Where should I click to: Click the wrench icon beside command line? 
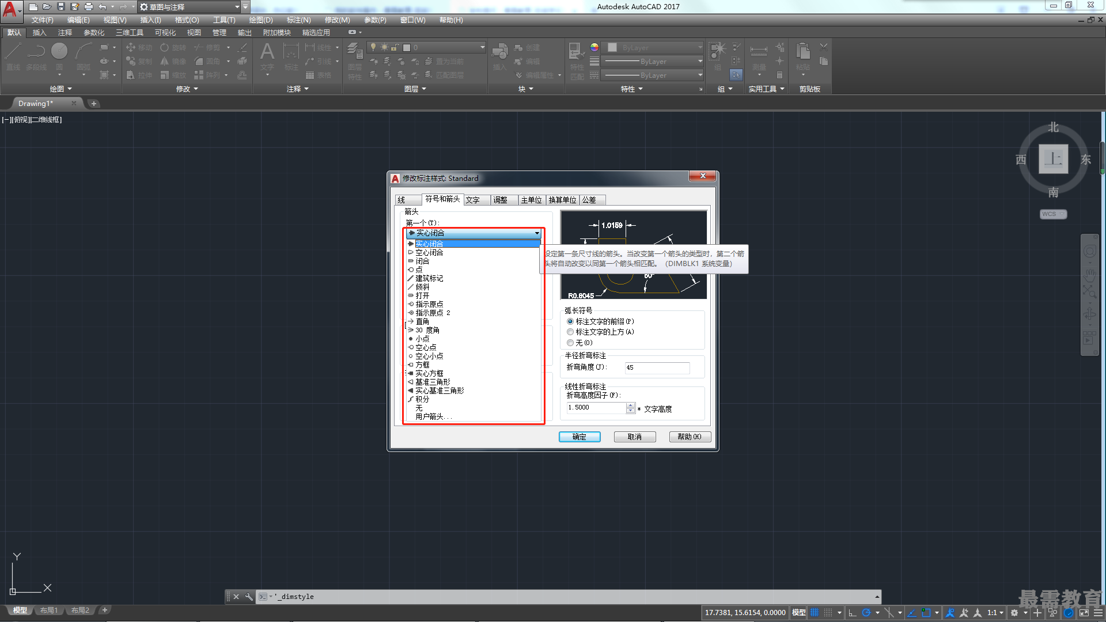(x=249, y=597)
